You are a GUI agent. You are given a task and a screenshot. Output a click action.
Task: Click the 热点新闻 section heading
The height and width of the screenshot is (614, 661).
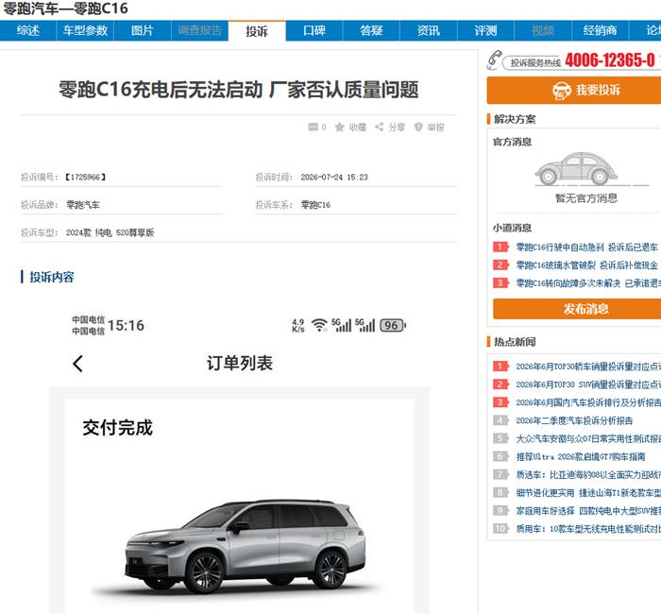click(515, 342)
